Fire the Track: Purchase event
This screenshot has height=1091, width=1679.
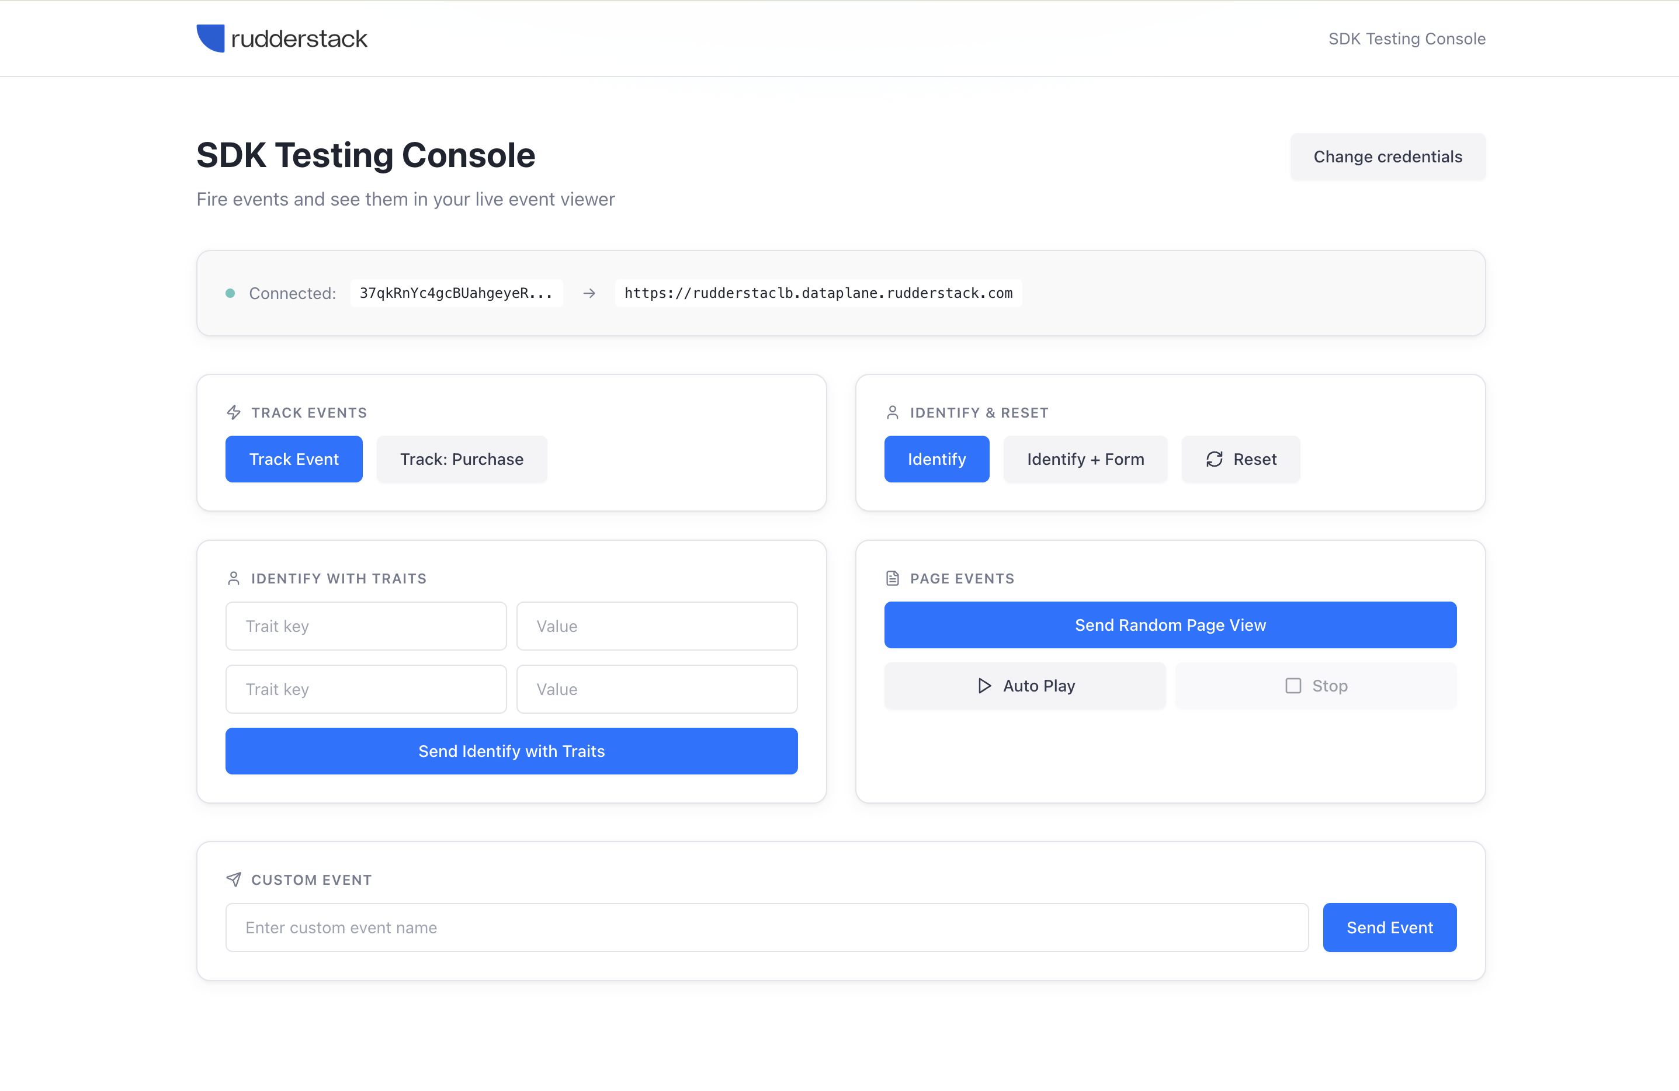[462, 459]
